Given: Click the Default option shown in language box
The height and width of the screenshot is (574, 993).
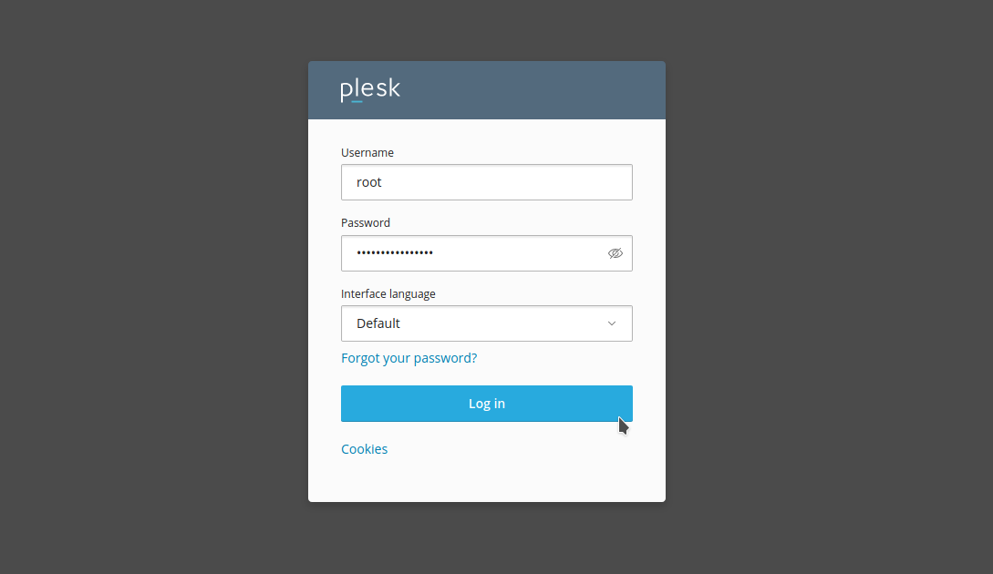Looking at the screenshot, I should [378, 323].
